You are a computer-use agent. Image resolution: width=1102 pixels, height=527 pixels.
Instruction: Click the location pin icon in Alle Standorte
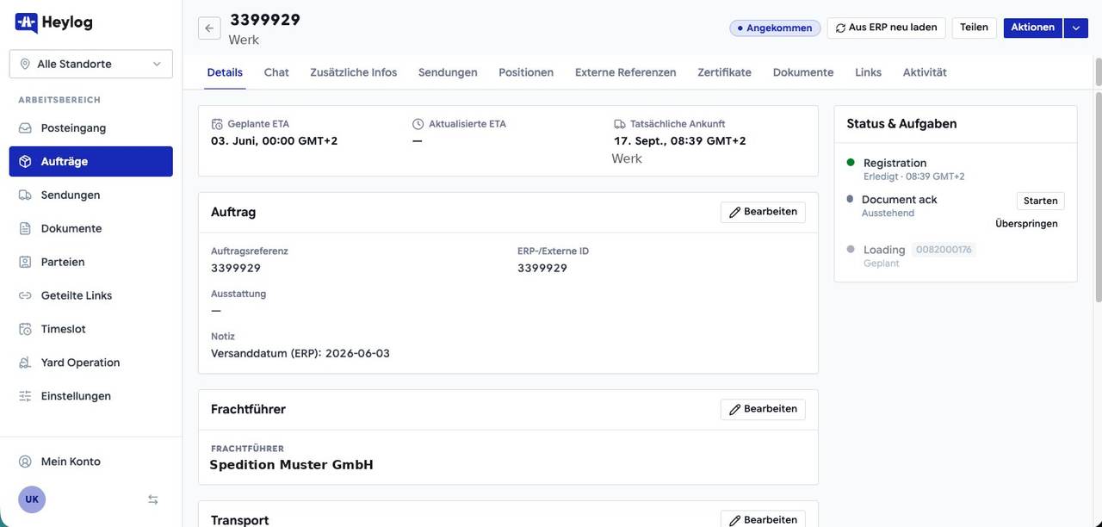point(25,65)
